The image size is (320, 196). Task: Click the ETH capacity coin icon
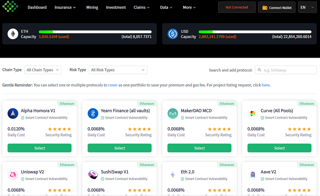coord(13,34)
